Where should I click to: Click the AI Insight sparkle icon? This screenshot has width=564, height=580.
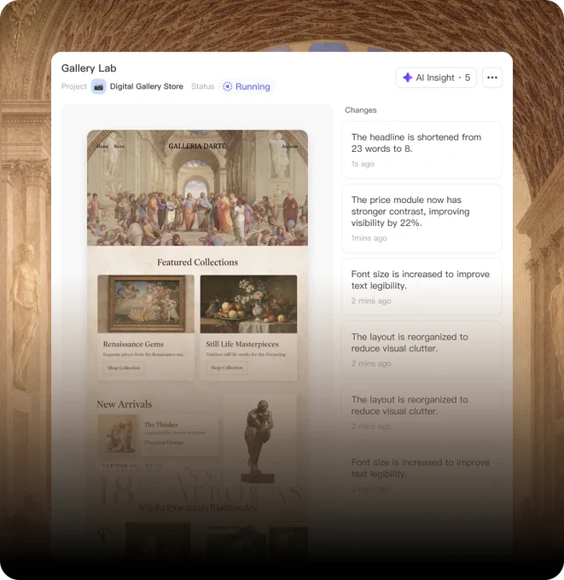click(x=408, y=78)
